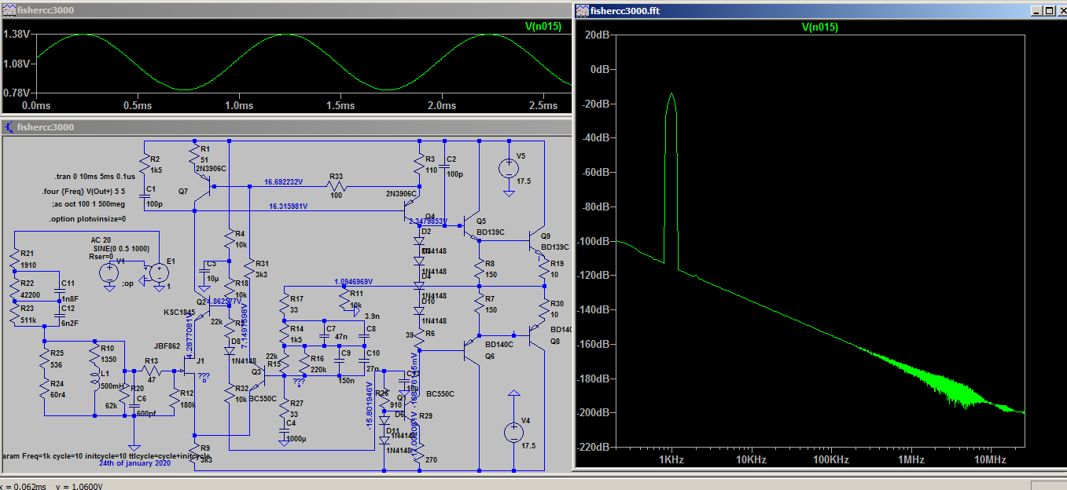This screenshot has width=1067, height=490.
Task: Click the AC 20 source label
Action: tap(101, 240)
